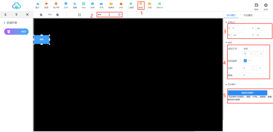Click the zoom-in magnifier icon
273x132 pixels.
[x=41, y=15]
